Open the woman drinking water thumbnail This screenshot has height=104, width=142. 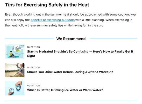pyautogui.click(x=15, y=70)
